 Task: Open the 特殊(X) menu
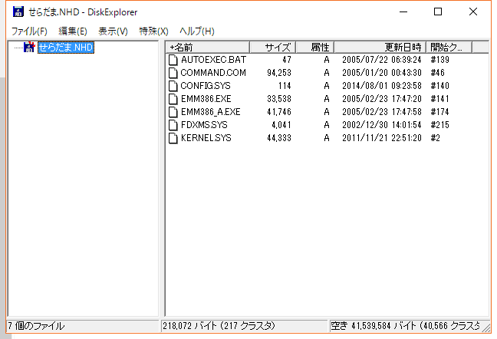(153, 31)
